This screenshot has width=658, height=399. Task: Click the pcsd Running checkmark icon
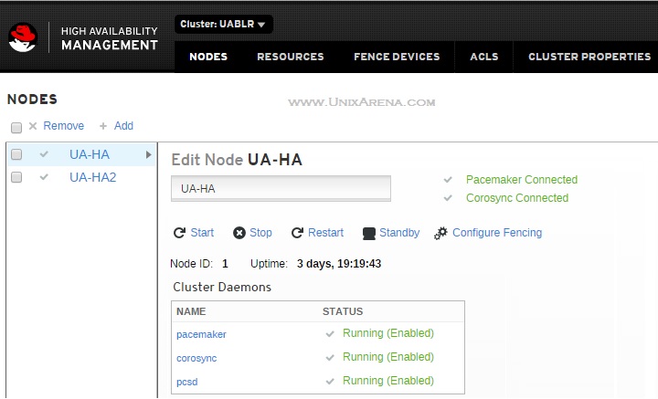click(x=330, y=382)
